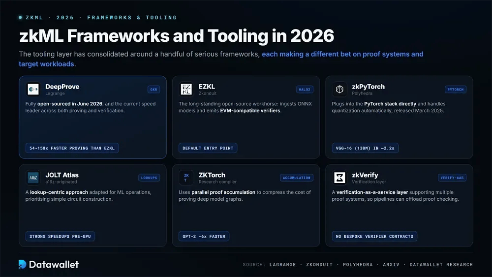
Task: Click the Datawallet logo icon
Action: pos(22,264)
